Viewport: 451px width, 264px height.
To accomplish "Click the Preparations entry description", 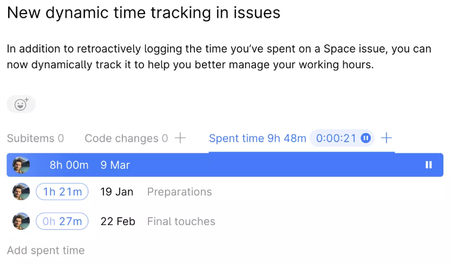I will pyautogui.click(x=179, y=192).
